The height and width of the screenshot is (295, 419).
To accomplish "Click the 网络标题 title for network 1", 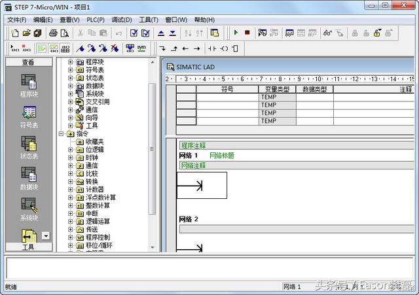I will (222, 156).
